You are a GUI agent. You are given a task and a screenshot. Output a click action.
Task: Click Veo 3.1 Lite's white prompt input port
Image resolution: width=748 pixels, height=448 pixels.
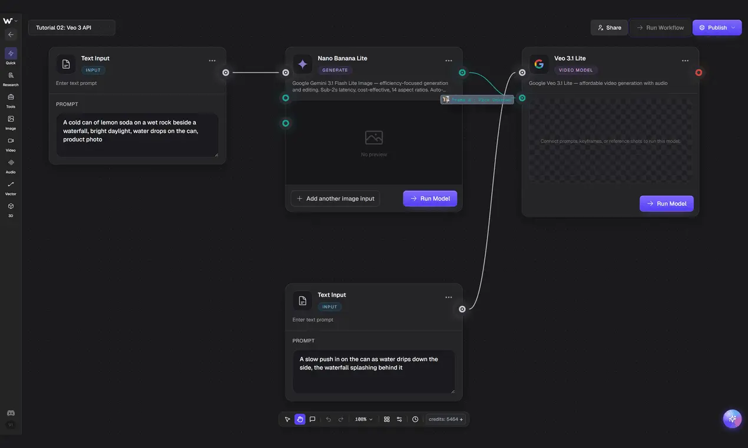click(x=522, y=73)
